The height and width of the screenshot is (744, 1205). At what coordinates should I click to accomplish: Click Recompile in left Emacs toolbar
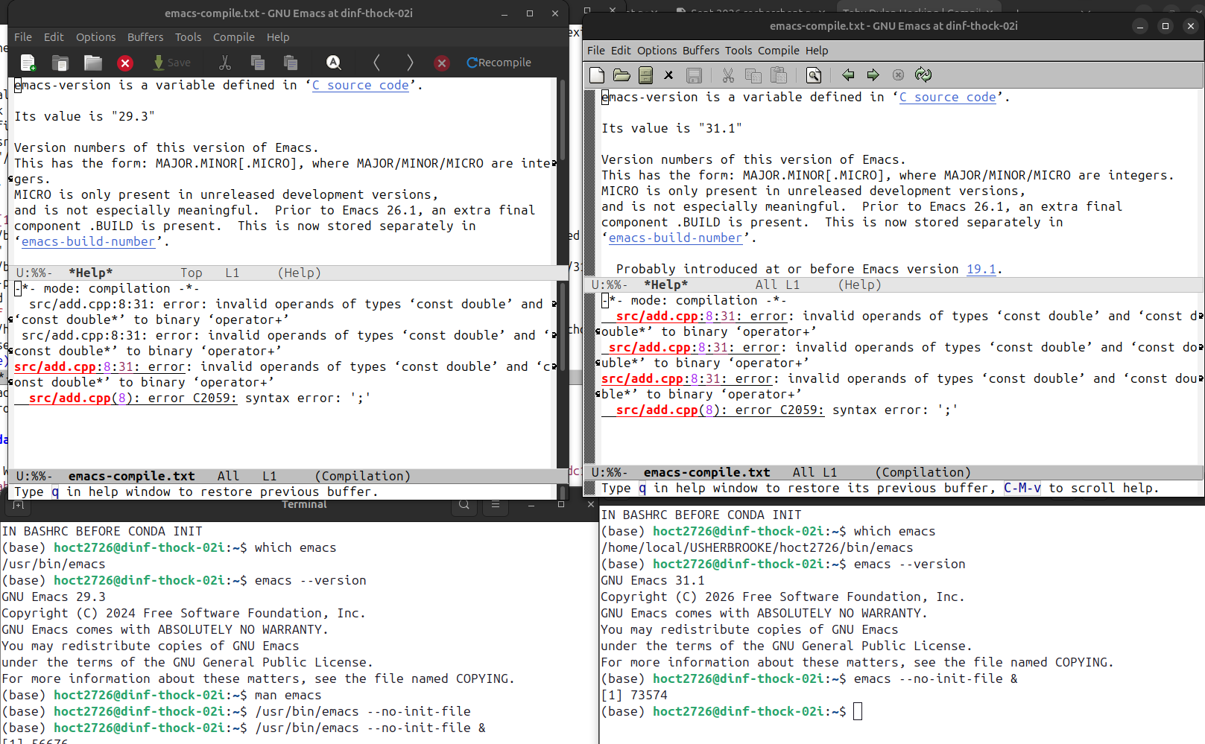499,63
